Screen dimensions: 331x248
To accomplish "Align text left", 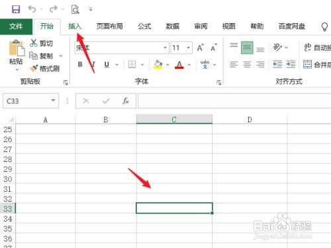I will tap(234, 64).
